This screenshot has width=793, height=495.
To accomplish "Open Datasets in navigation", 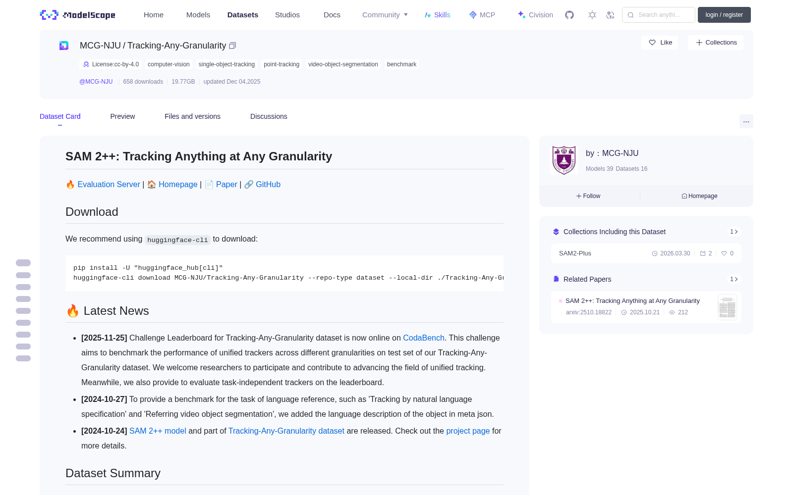I will [243, 15].
